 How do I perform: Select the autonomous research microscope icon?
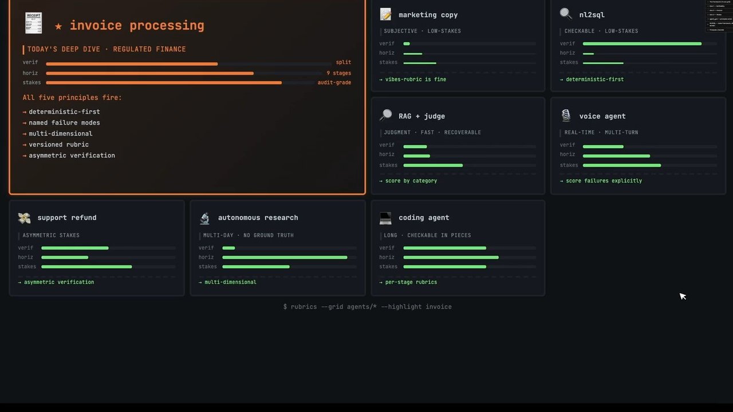pos(204,218)
